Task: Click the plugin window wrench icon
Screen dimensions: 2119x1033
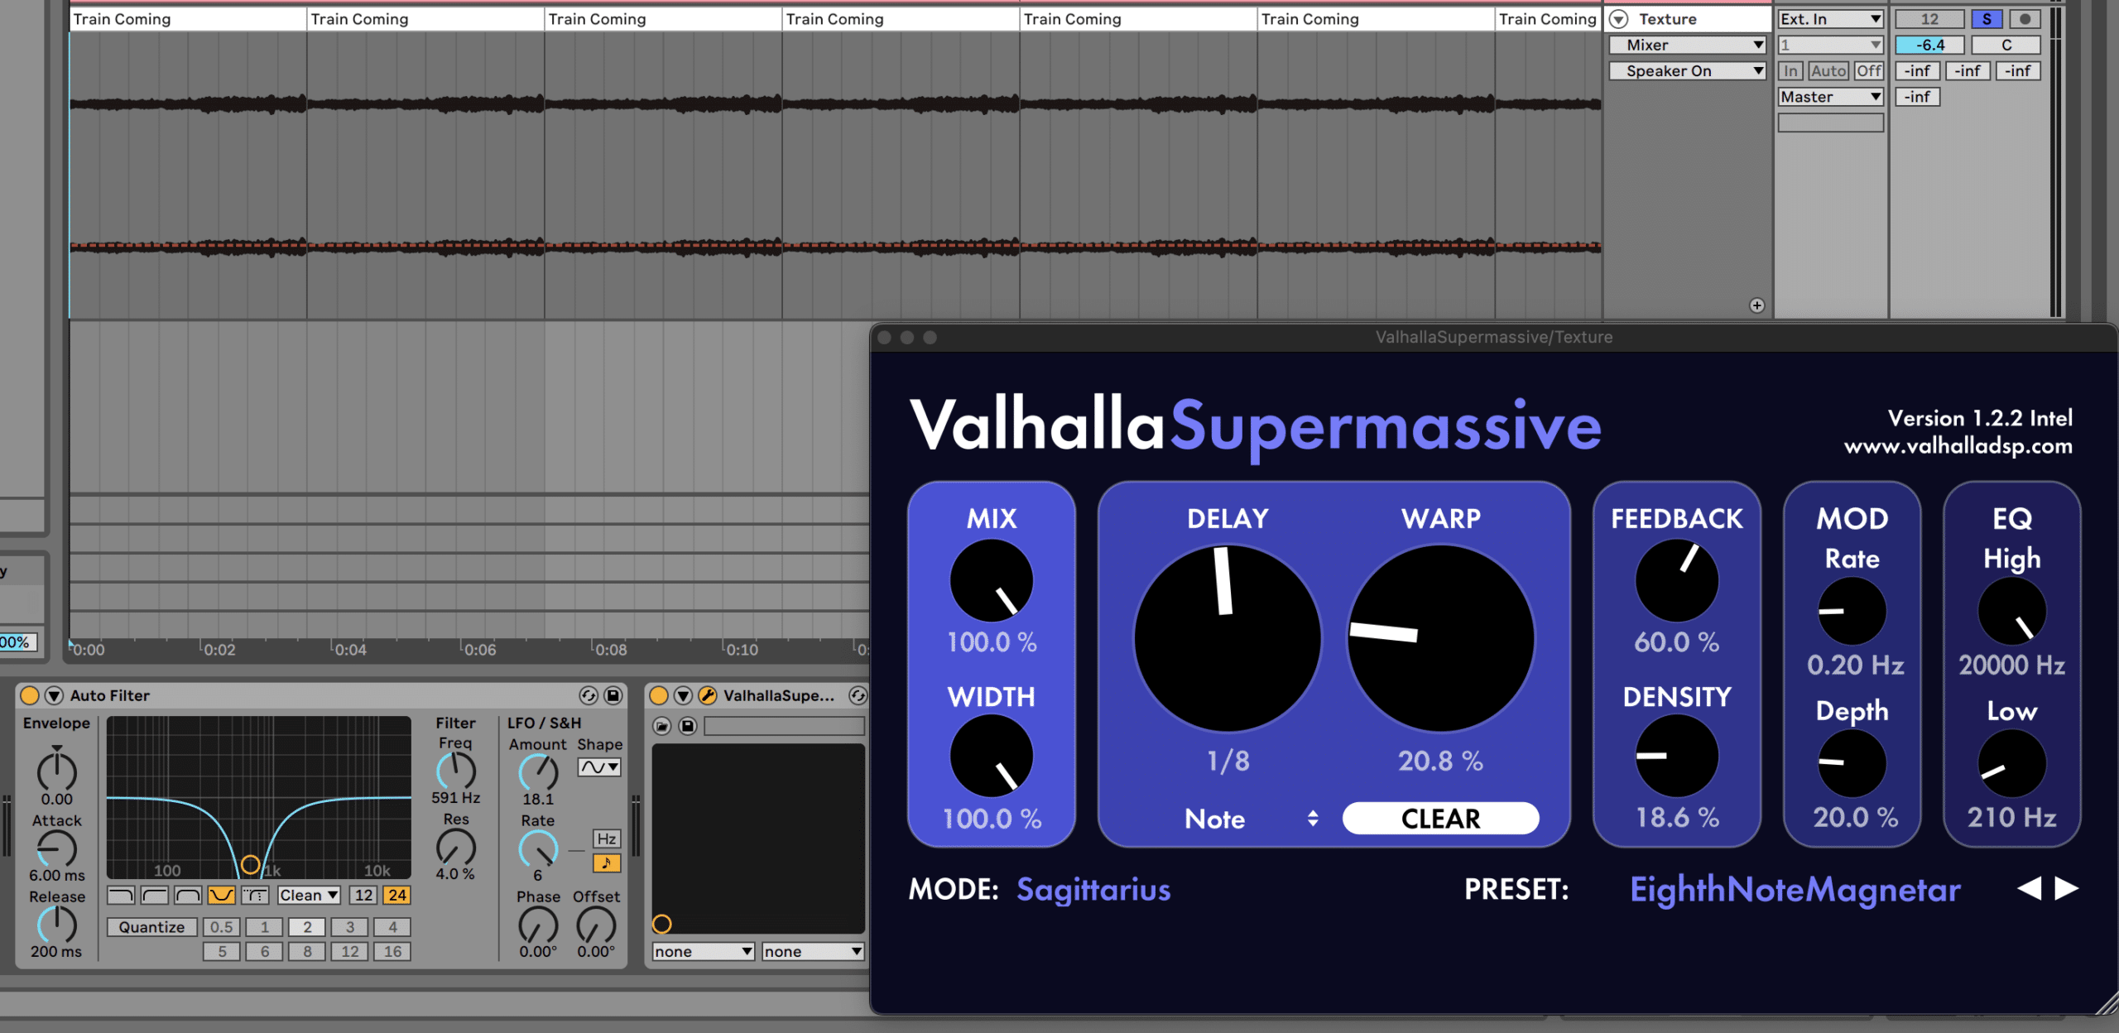Action: 708,695
